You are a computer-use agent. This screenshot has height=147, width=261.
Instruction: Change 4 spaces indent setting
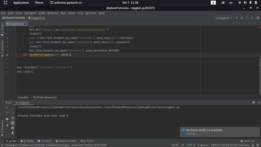(x=203, y=145)
